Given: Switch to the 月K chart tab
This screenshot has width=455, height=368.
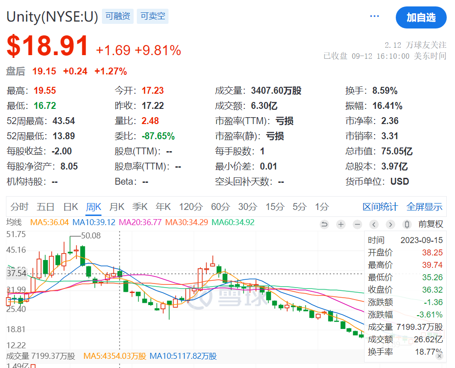Looking at the screenshot, I should pos(117,207).
